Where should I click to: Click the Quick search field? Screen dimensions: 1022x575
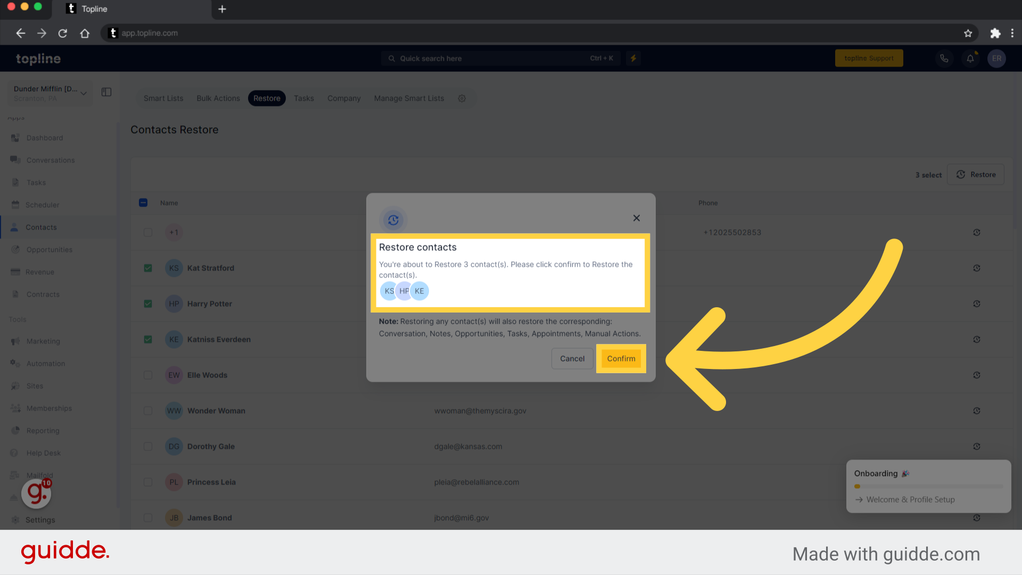pyautogui.click(x=500, y=59)
